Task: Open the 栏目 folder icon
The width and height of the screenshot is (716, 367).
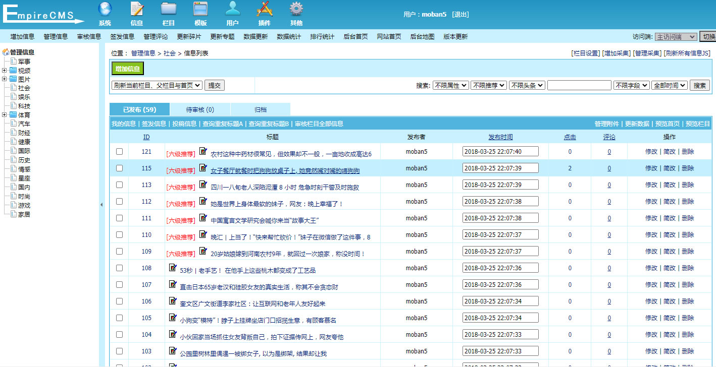Action: (169, 9)
